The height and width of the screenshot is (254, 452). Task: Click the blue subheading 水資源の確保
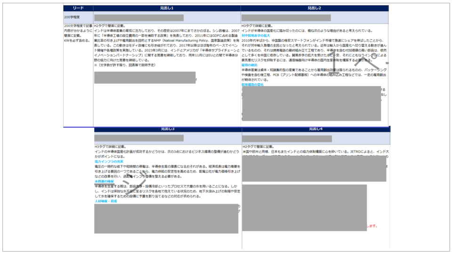(x=104, y=182)
